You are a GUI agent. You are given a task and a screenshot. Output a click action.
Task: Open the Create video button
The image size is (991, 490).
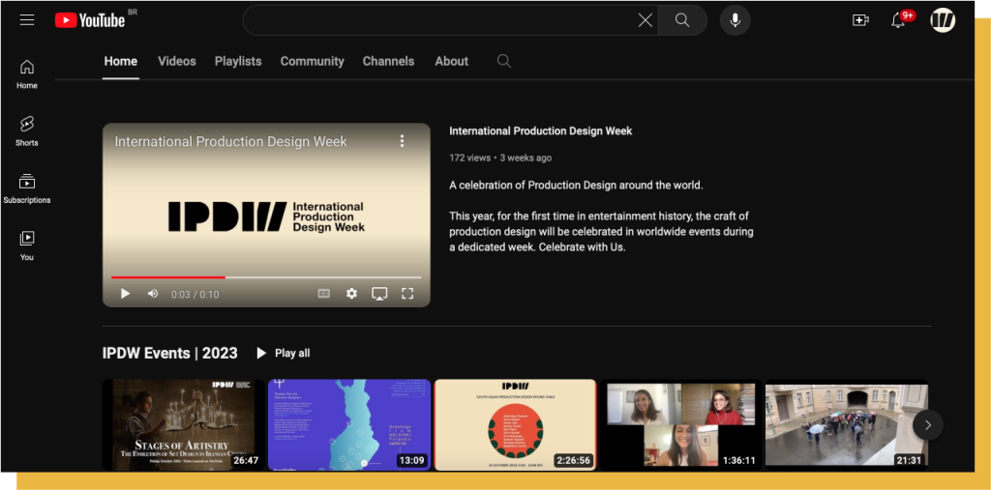pyautogui.click(x=860, y=20)
